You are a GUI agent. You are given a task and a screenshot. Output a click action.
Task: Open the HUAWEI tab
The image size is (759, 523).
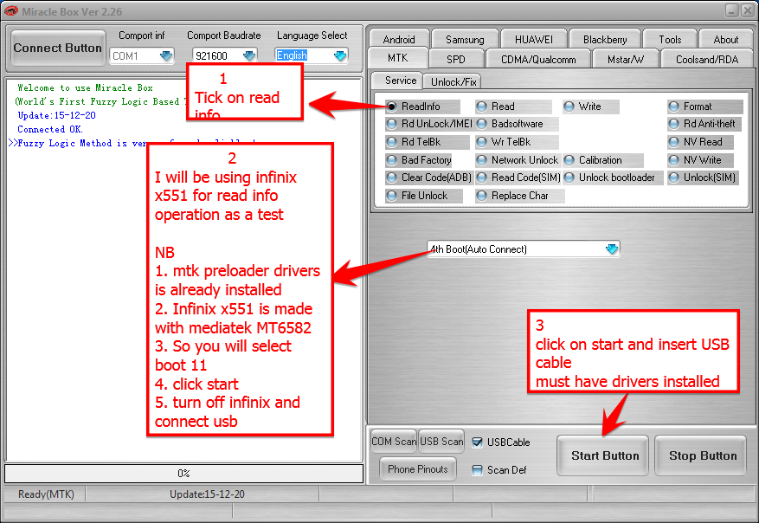[x=533, y=38]
